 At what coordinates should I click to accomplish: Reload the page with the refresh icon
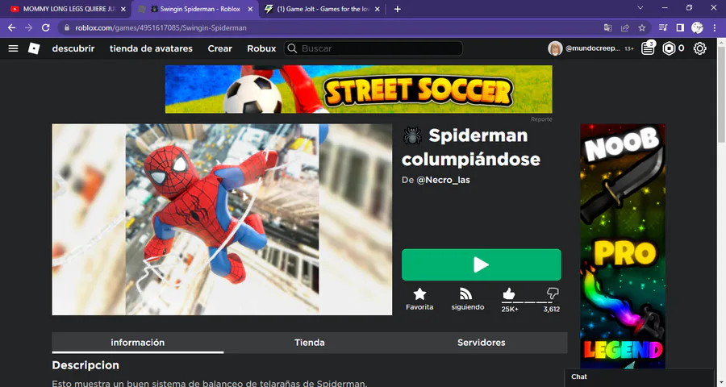[x=45, y=27]
